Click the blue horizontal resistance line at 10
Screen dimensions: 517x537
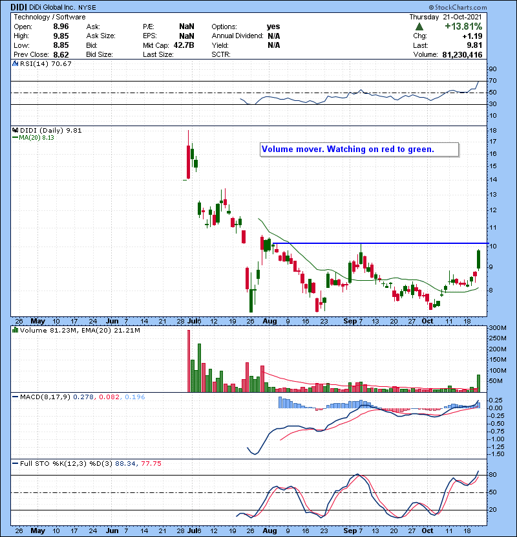click(x=380, y=243)
